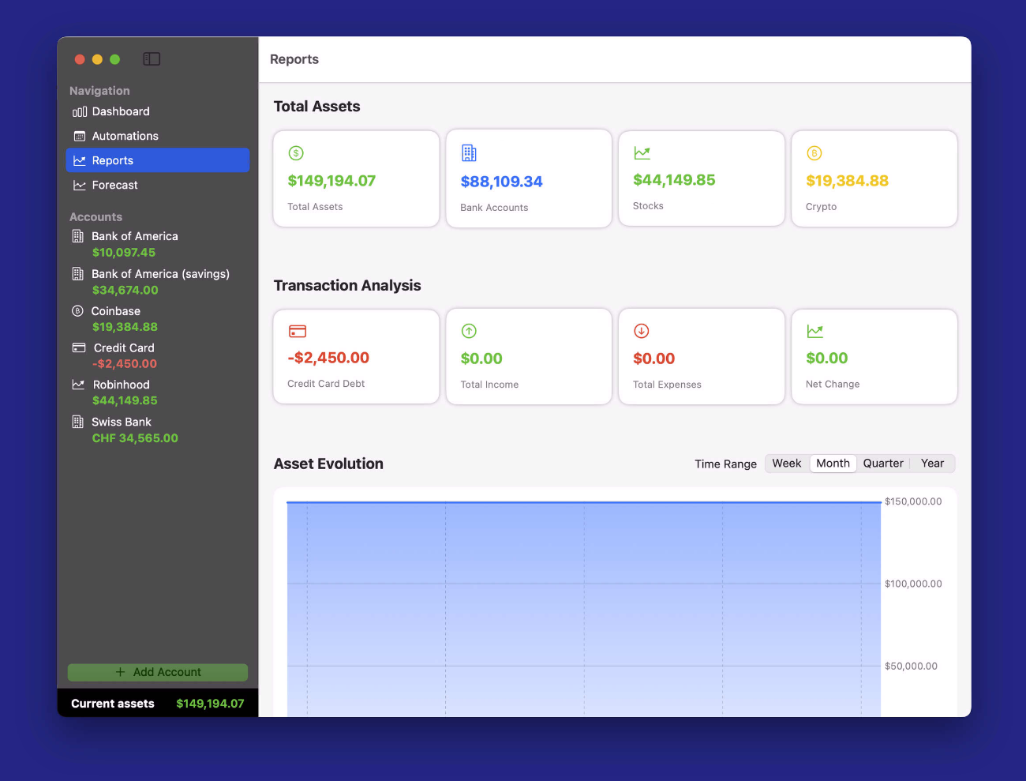Click the Automations calendar icon
Viewport: 1026px width, 781px height.
(x=80, y=137)
